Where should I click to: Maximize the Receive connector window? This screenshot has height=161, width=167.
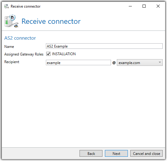pyautogui.click(x=144, y=6)
